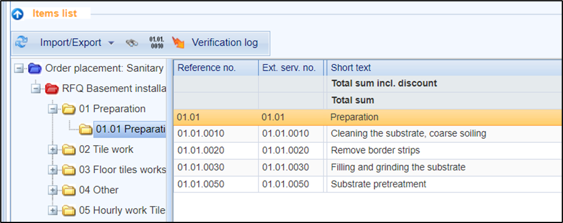Collapse the Items list section arrow icon
The image size is (563, 223).
[18, 14]
